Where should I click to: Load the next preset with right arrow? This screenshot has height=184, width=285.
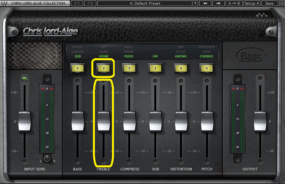pyautogui.click(x=218, y=3)
